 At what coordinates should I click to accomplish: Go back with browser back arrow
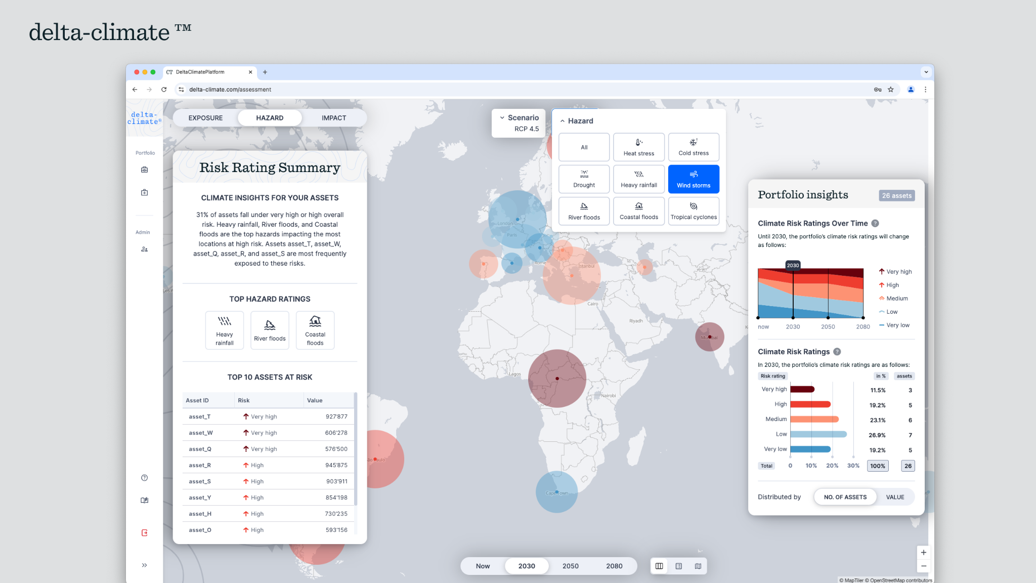tap(135, 90)
